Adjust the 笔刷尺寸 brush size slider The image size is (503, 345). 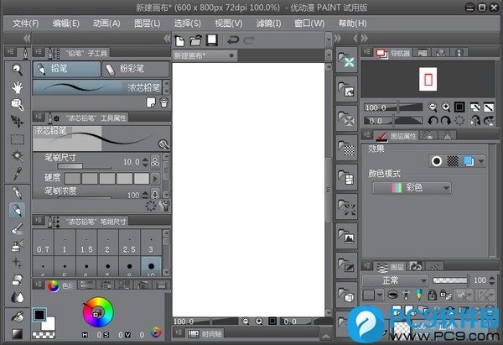[x=85, y=166]
